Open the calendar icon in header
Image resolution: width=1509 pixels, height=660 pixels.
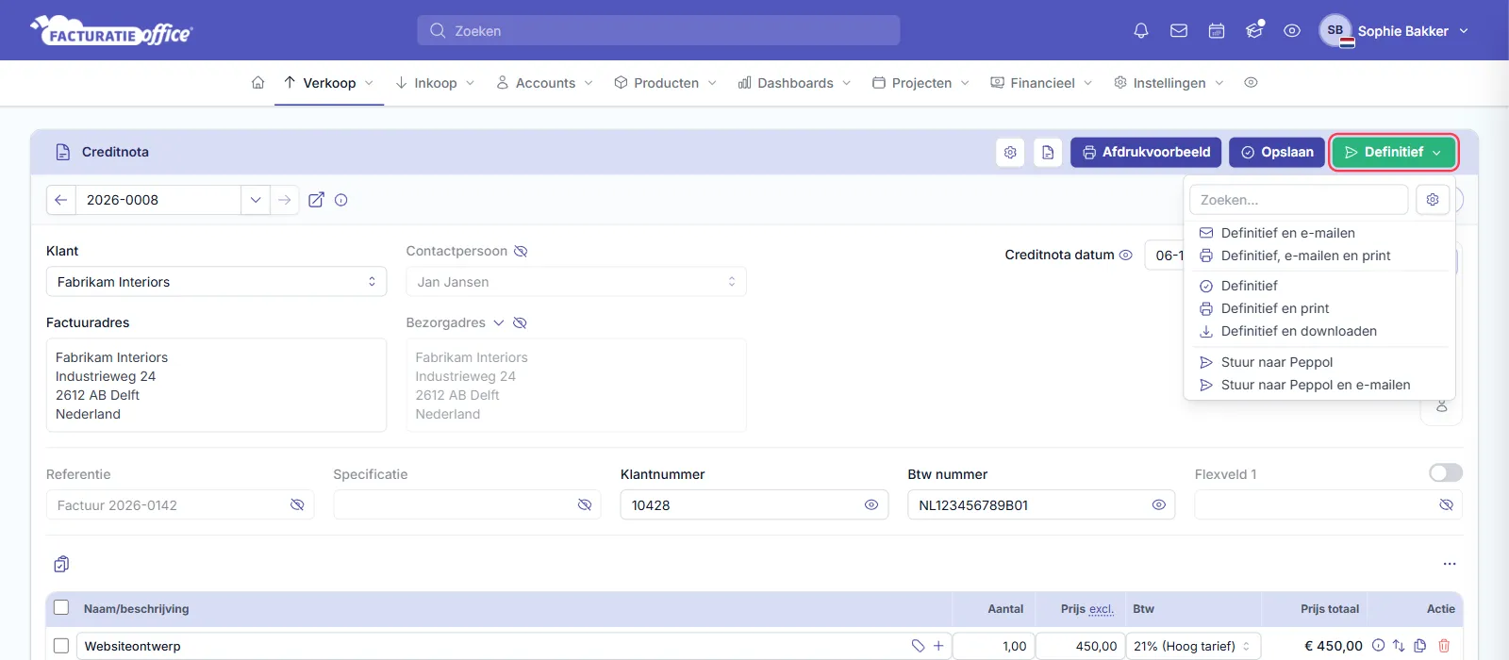click(1217, 30)
